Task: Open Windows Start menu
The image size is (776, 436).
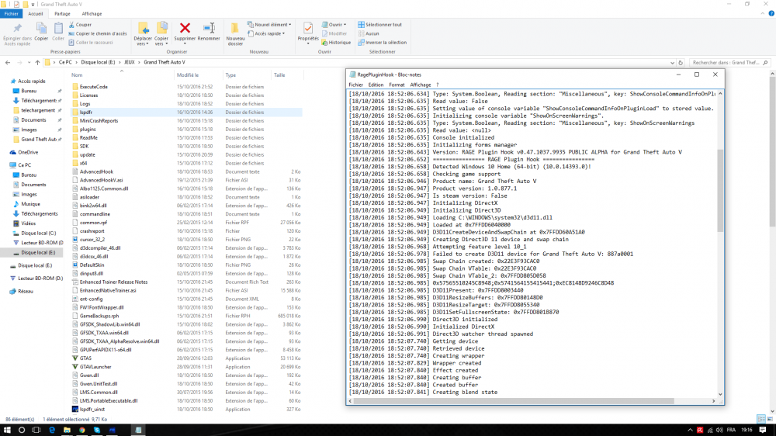Action: (7, 430)
